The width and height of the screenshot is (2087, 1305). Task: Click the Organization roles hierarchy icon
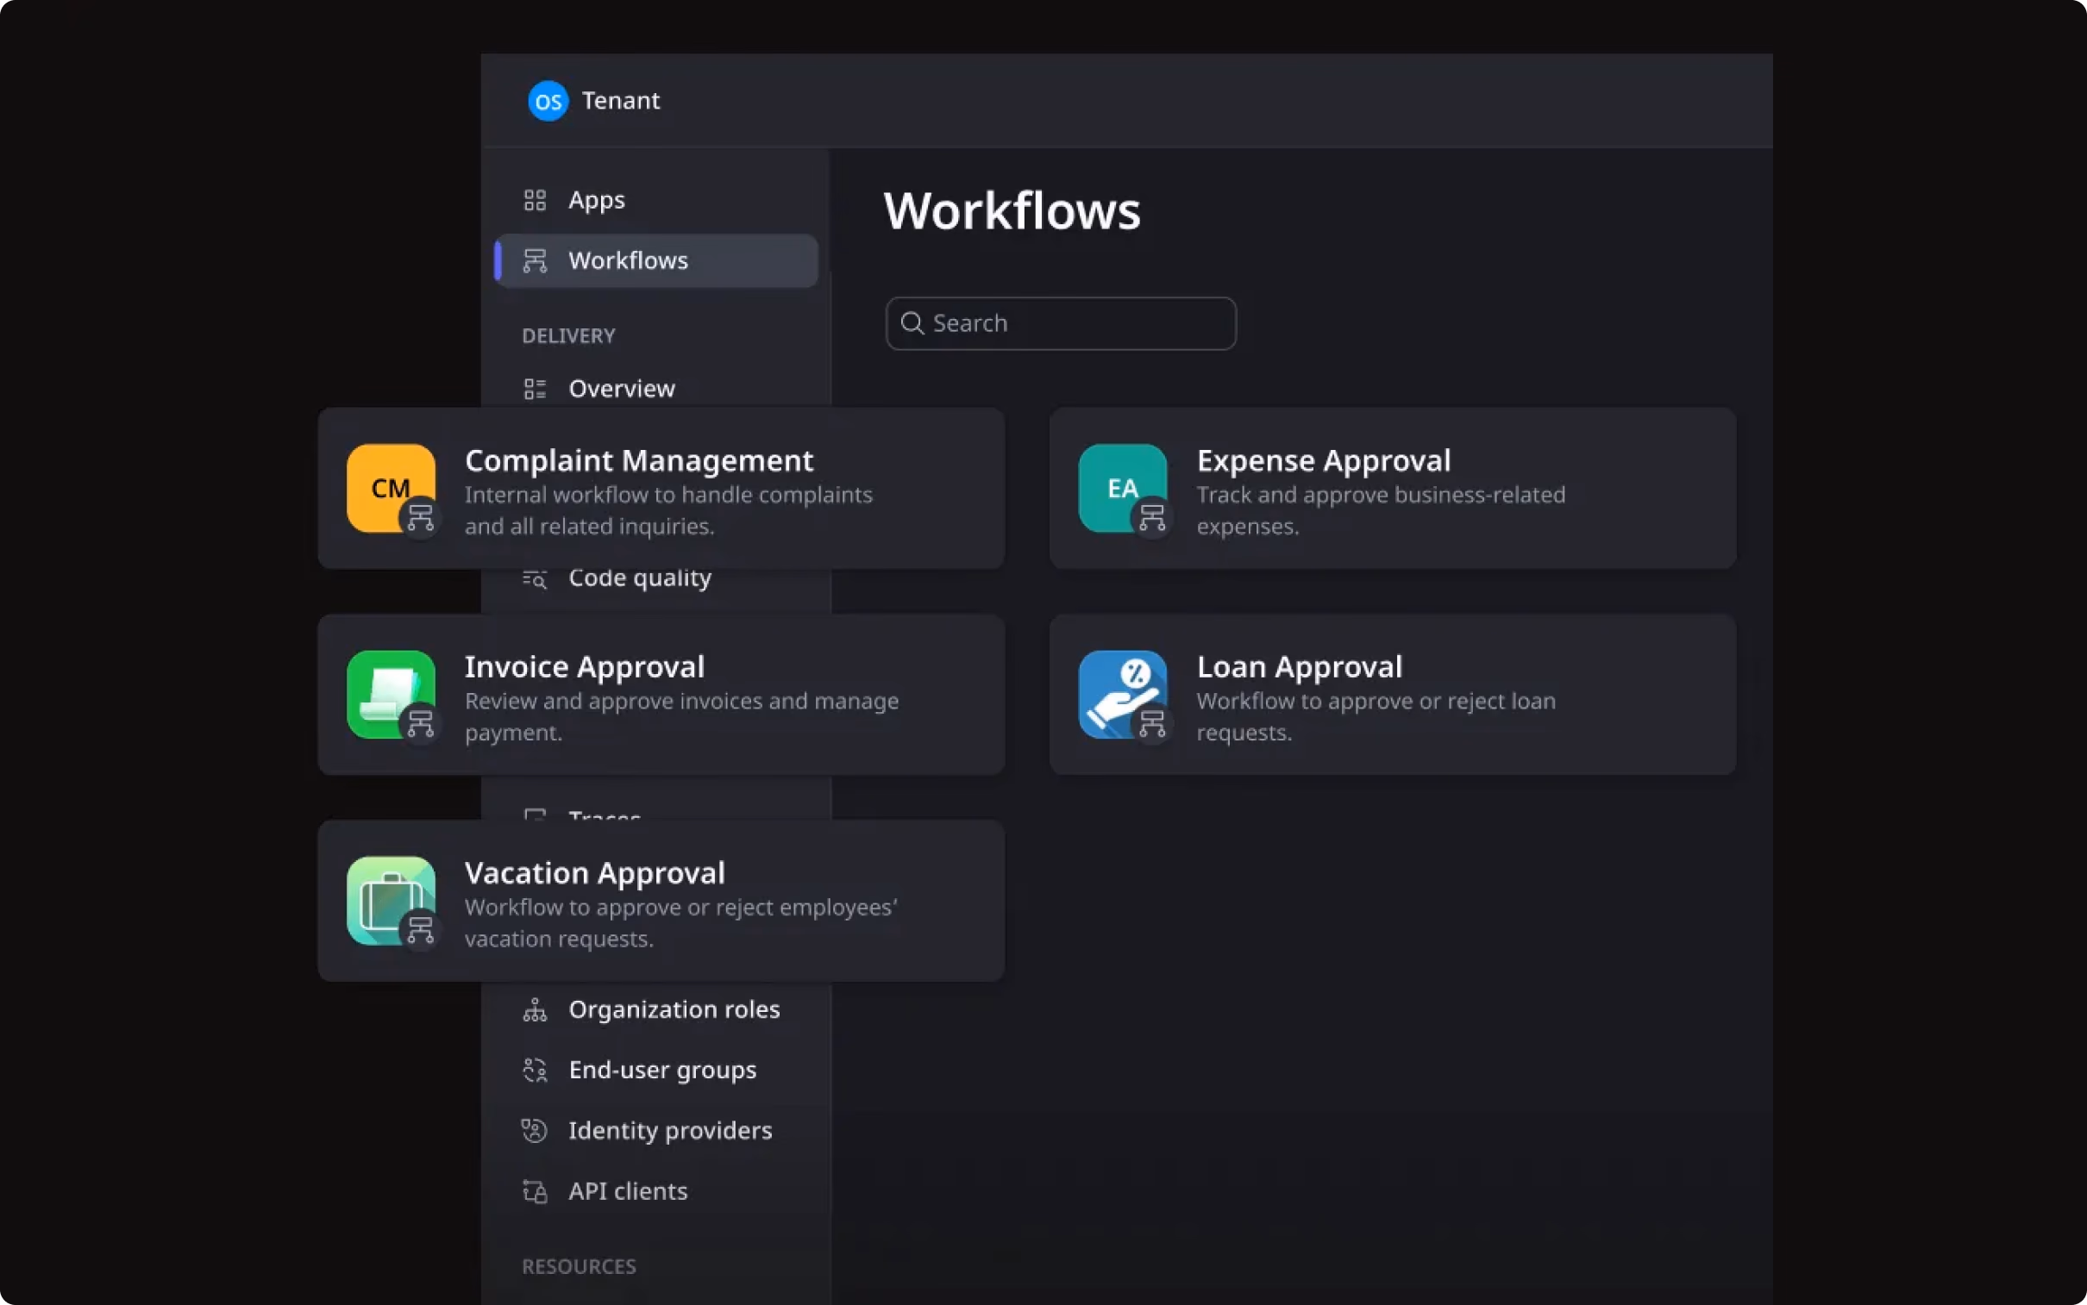tap(536, 1009)
